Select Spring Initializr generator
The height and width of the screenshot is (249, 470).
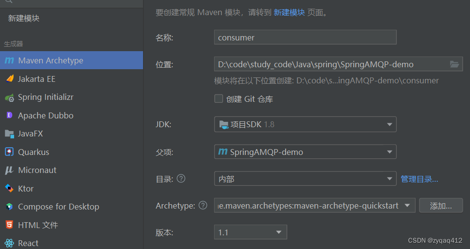72,97
